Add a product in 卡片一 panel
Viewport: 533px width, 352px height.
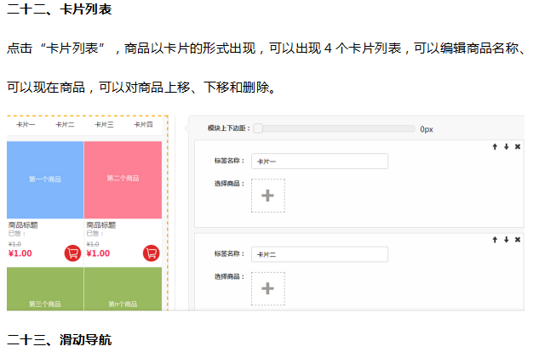tap(267, 196)
